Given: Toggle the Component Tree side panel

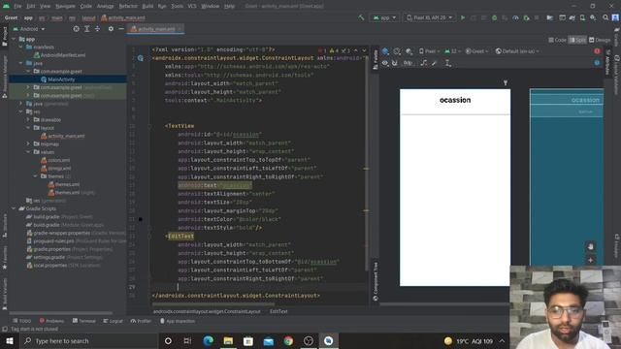Looking at the screenshot, I should point(376,281).
